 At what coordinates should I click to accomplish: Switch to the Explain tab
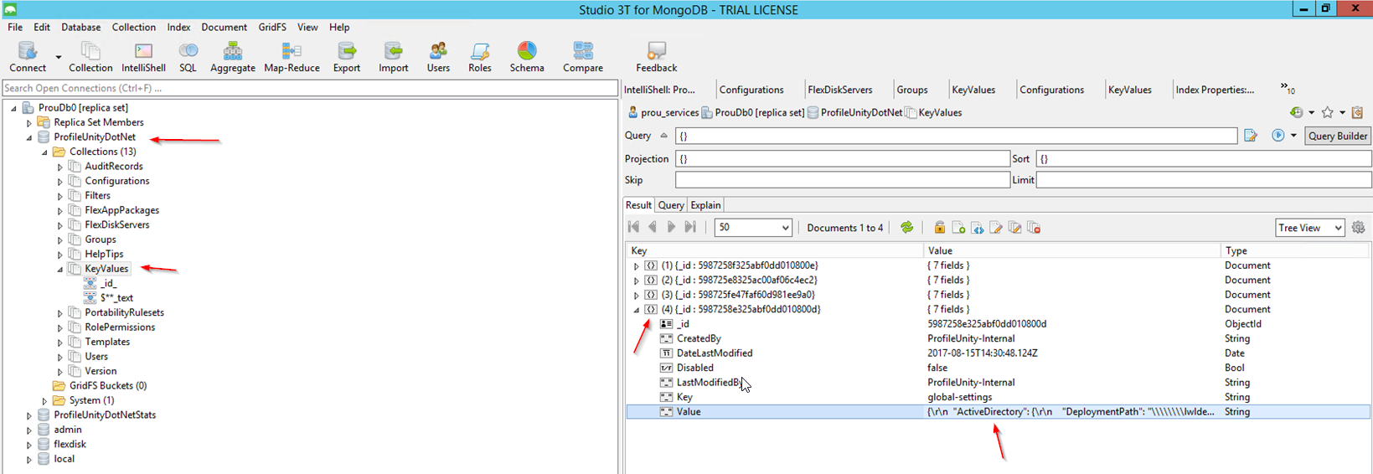point(705,205)
